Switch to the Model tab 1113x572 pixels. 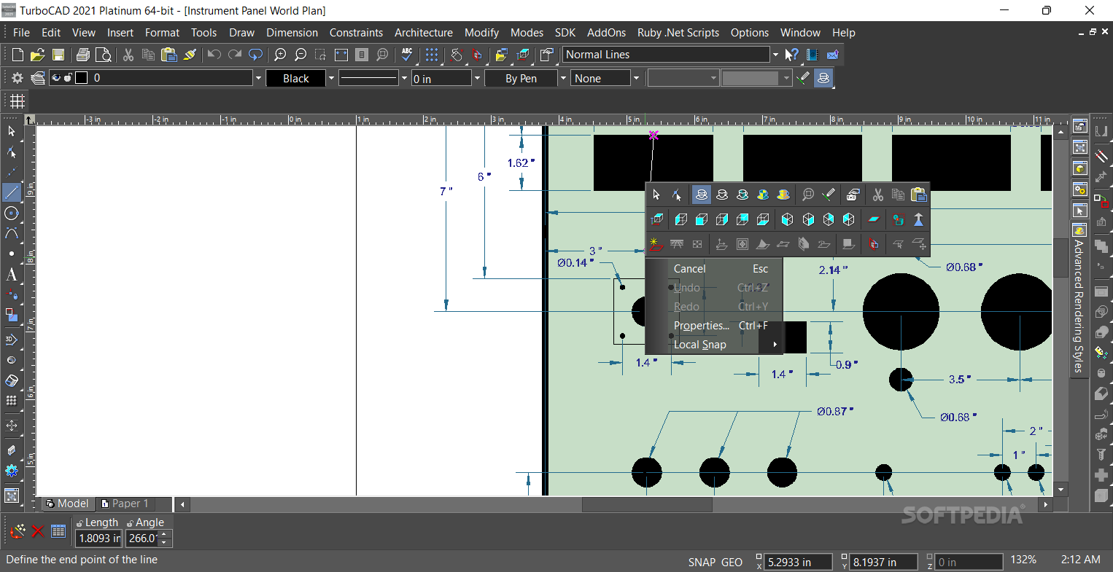[66, 504]
